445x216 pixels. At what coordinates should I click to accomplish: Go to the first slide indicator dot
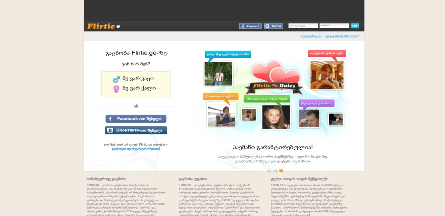(268, 170)
